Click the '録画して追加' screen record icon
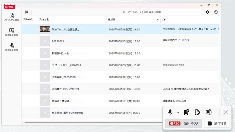The width and height of the screenshot is (235, 132). tap(12, 30)
